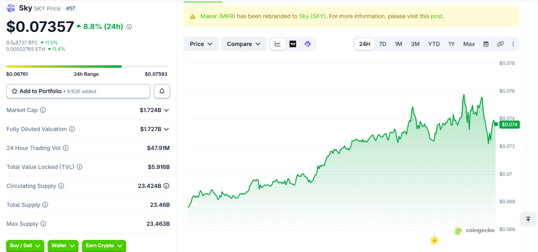Screen dimensions: 538x252
Task: Select the 7D time range tab
Action: pos(382,44)
